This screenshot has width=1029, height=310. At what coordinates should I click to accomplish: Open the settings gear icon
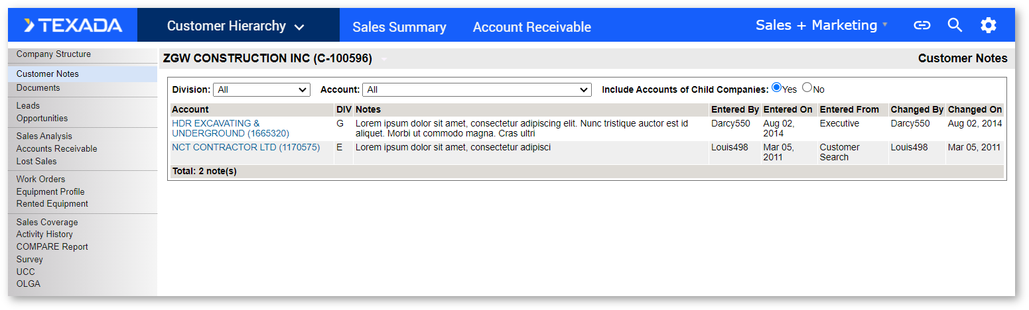(989, 26)
